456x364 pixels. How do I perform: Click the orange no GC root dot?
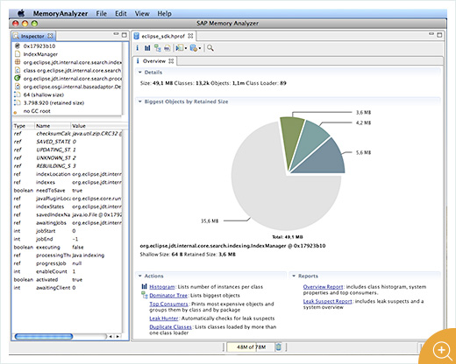pyautogui.click(x=15, y=112)
